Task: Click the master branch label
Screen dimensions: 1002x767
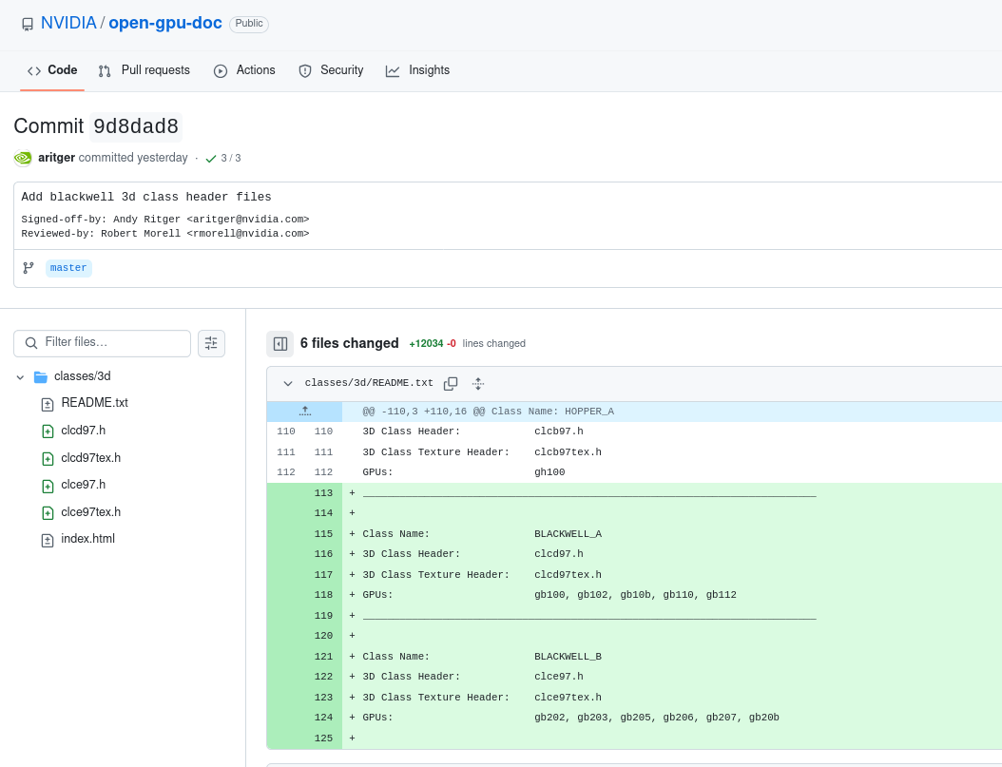Action: point(68,268)
